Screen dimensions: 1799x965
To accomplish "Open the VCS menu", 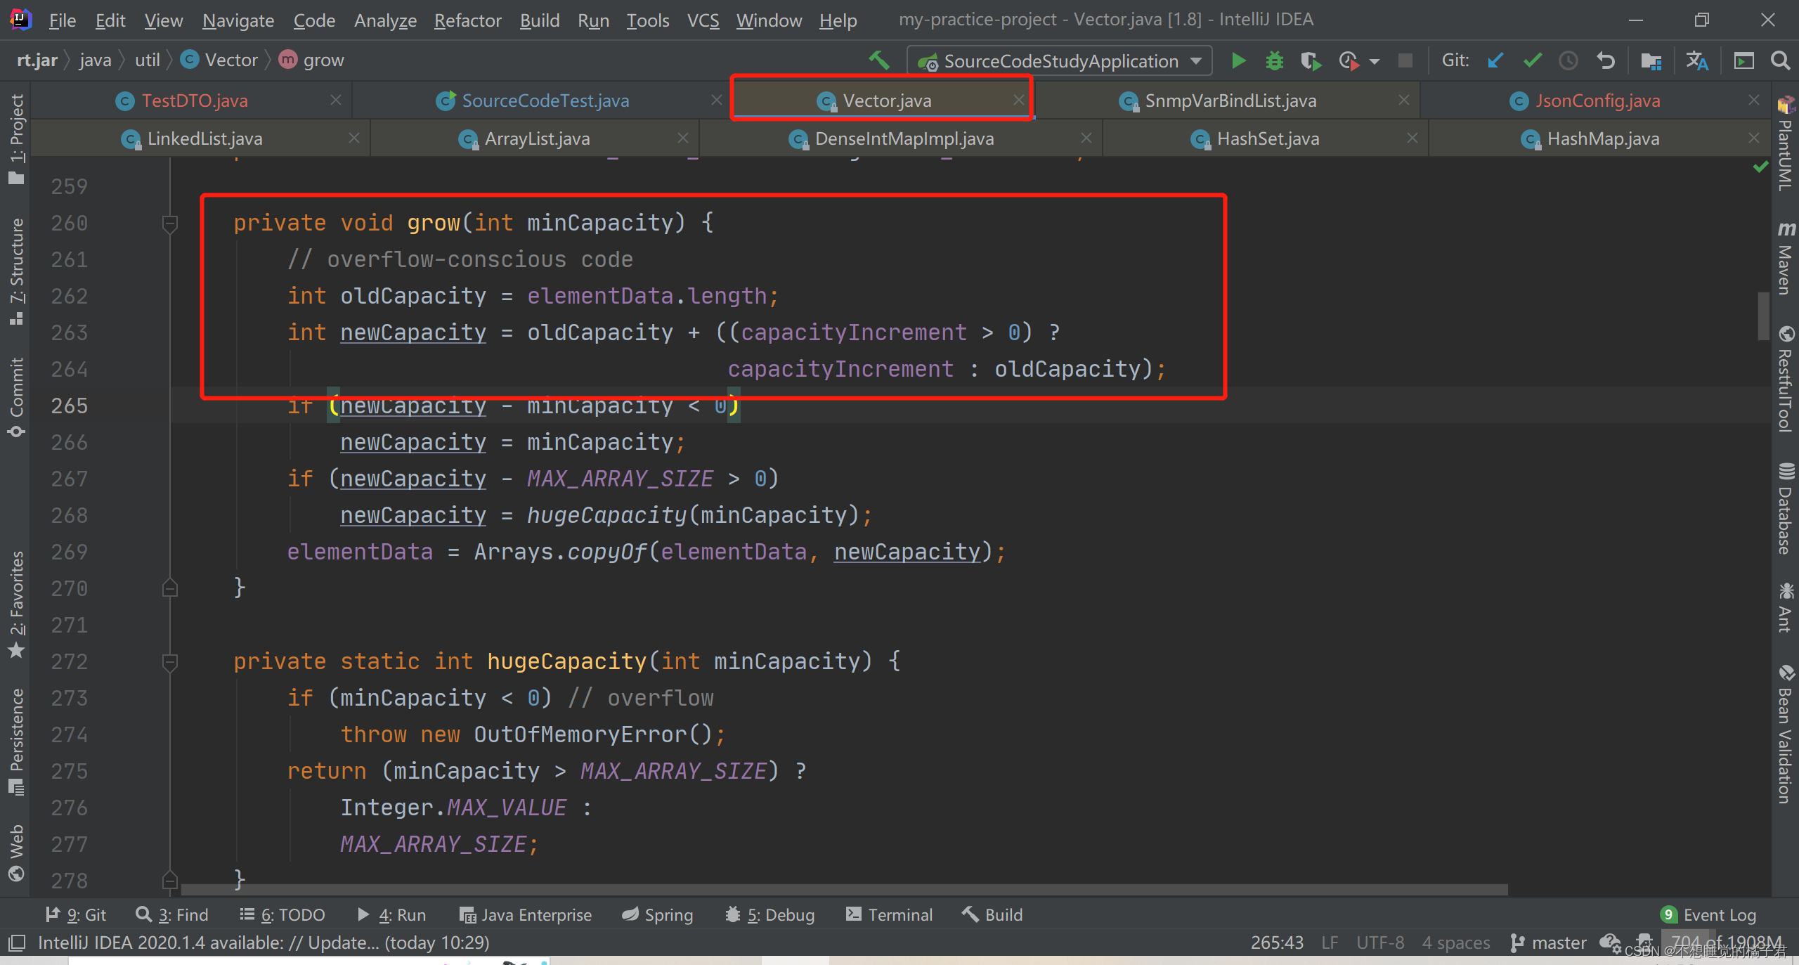I will (703, 20).
